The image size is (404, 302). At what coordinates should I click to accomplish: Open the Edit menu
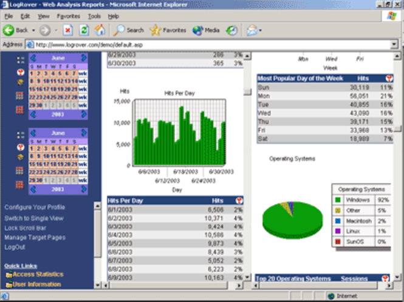(x=25, y=16)
